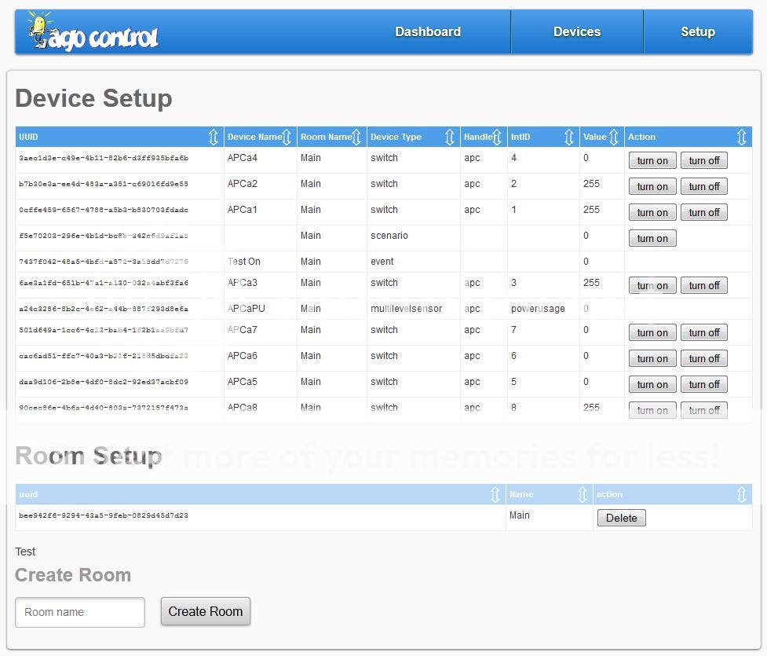This screenshot has height=656, width=767.
Task: Sort devices by UUID column arrows
Action: tap(214, 137)
